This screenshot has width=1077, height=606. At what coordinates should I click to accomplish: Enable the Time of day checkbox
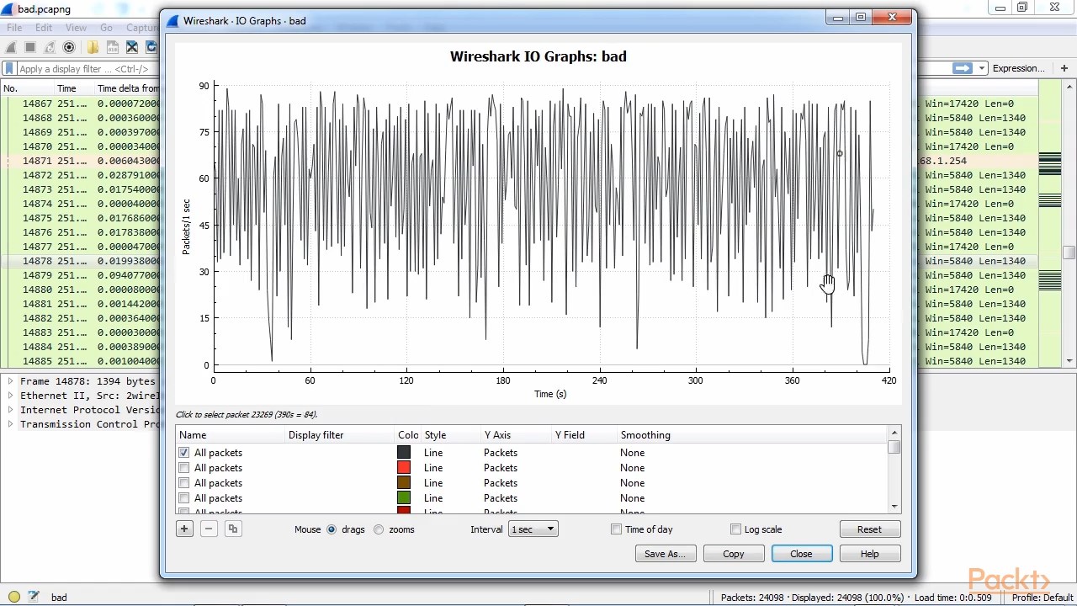tap(617, 529)
